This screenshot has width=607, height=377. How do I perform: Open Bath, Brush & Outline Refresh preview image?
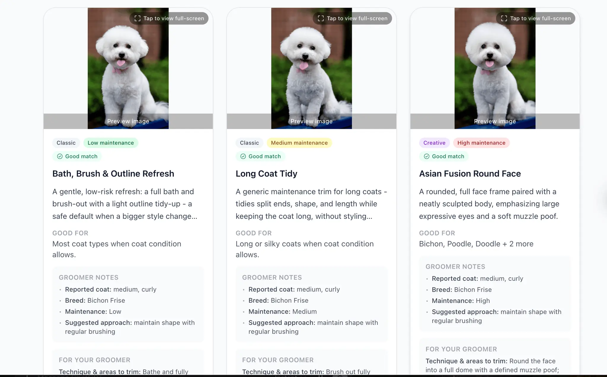[128, 68]
